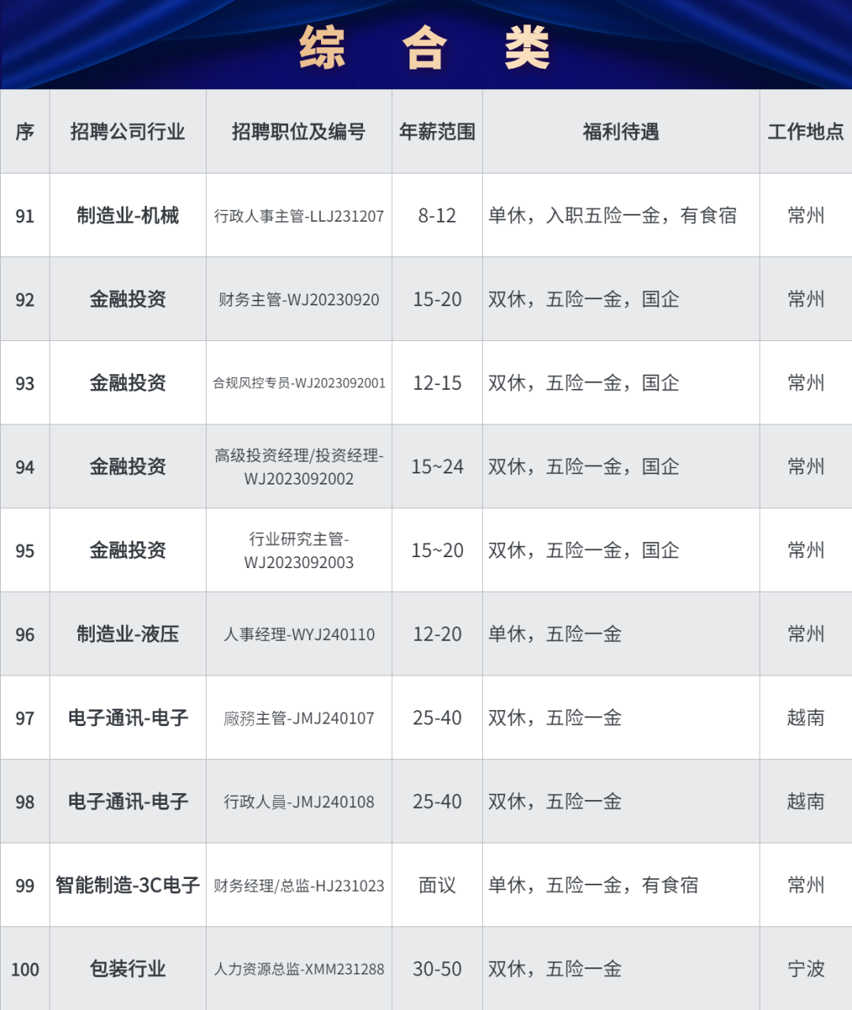Screen dimensions: 852x1010
Task: Open position 行业研究主管-WJ2023092003
Action: 299,551
